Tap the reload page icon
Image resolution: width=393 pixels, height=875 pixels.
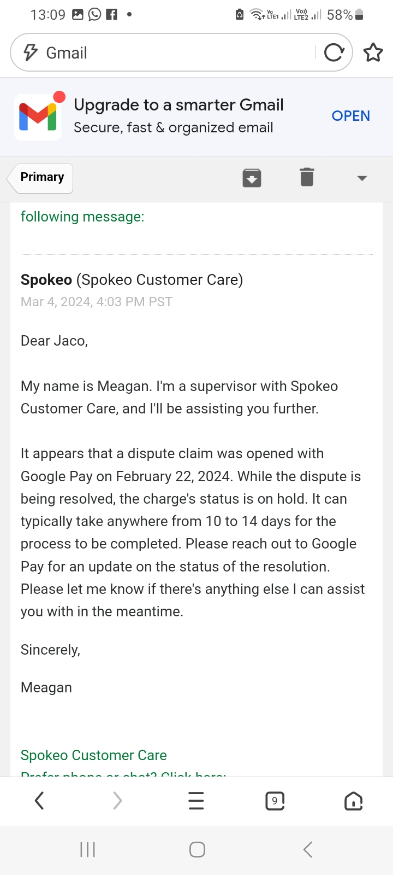pyautogui.click(x=334, y=52)
